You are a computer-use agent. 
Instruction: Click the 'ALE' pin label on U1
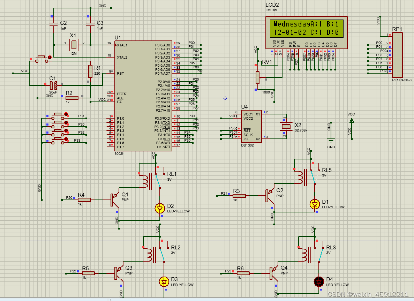pos(120,98)
